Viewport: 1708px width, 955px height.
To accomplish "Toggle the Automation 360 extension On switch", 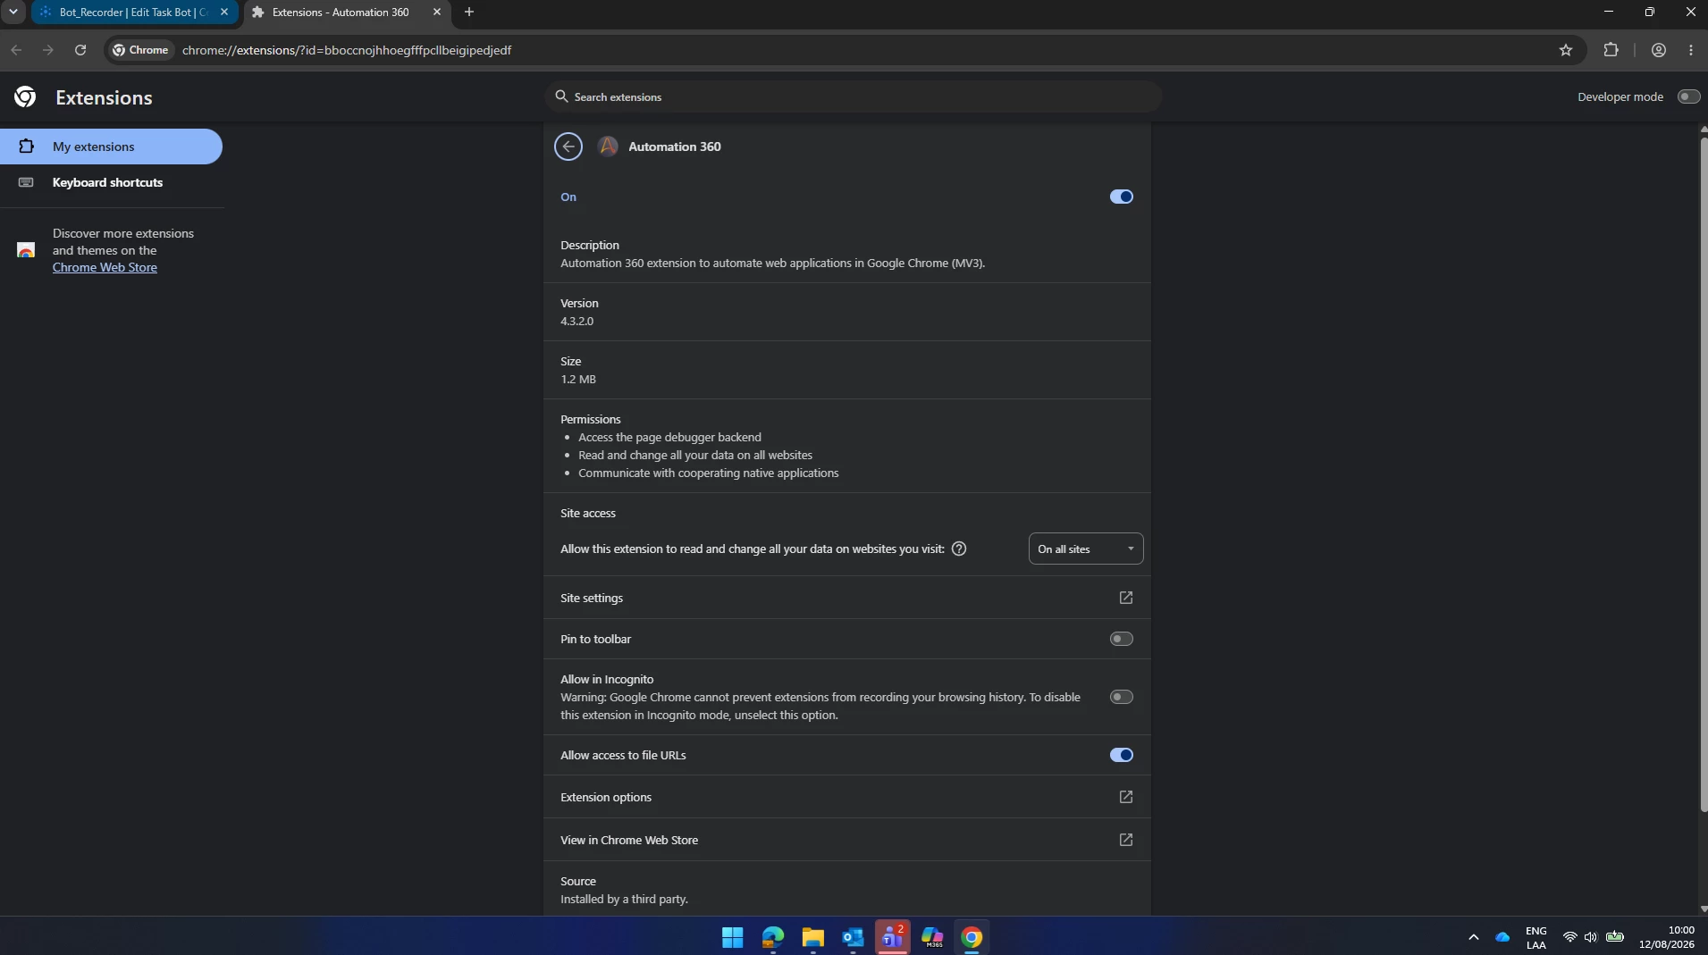I will coord(1122,197).
